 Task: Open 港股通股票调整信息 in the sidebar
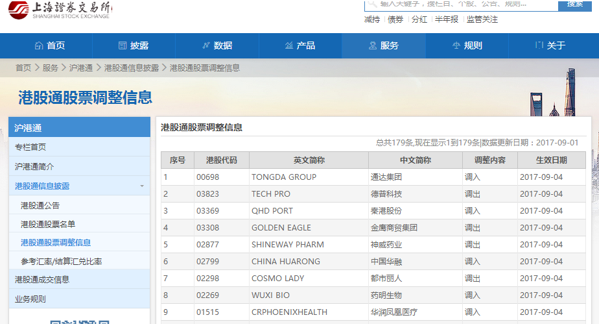[56, 243]
